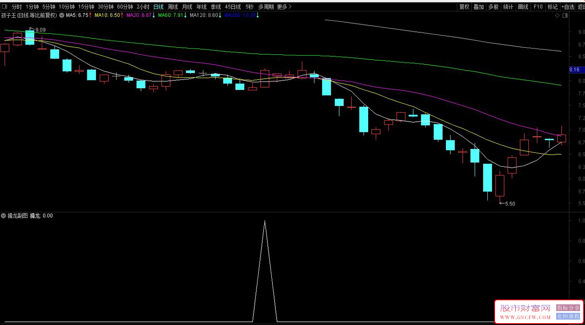The height and width of the screenshot is (325, 585).
Task: Open F10 company info
Action: [x=538, y=7]
